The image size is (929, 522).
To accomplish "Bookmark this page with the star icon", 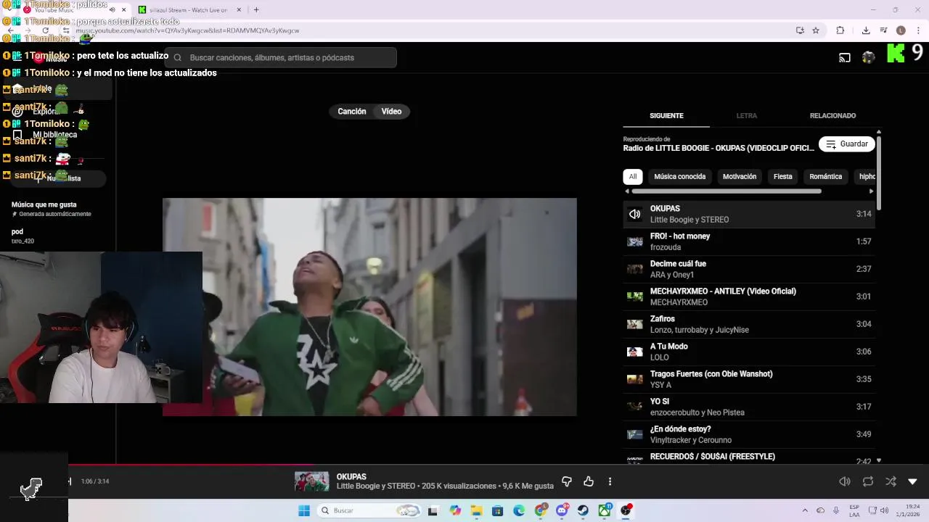I will pos(816,30).
